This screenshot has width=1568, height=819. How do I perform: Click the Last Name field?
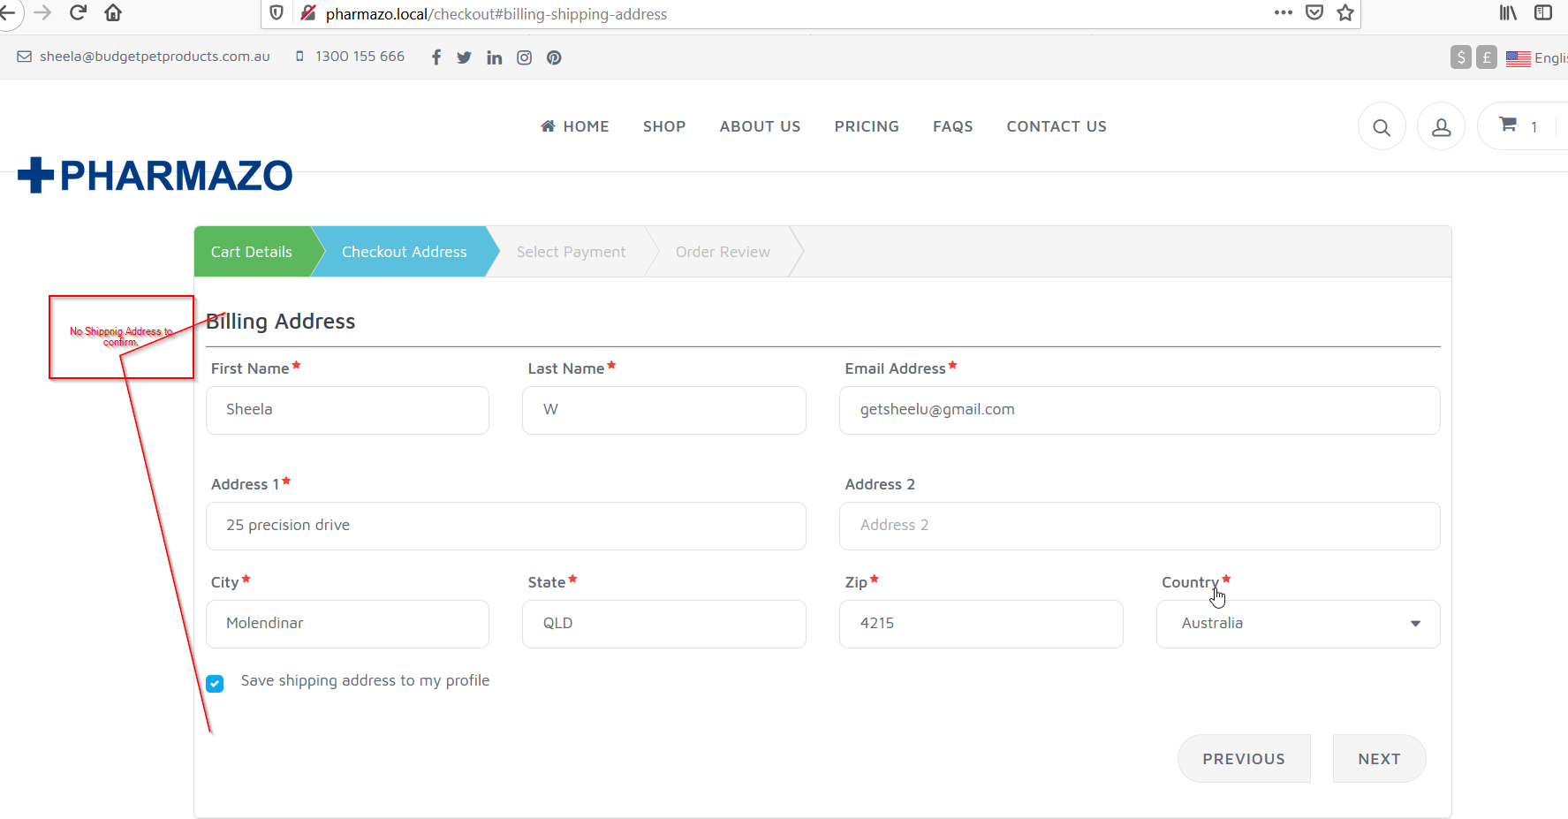click(x=664, y=410)
